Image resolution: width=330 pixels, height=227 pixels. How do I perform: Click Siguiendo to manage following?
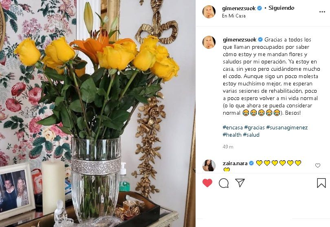282,8
